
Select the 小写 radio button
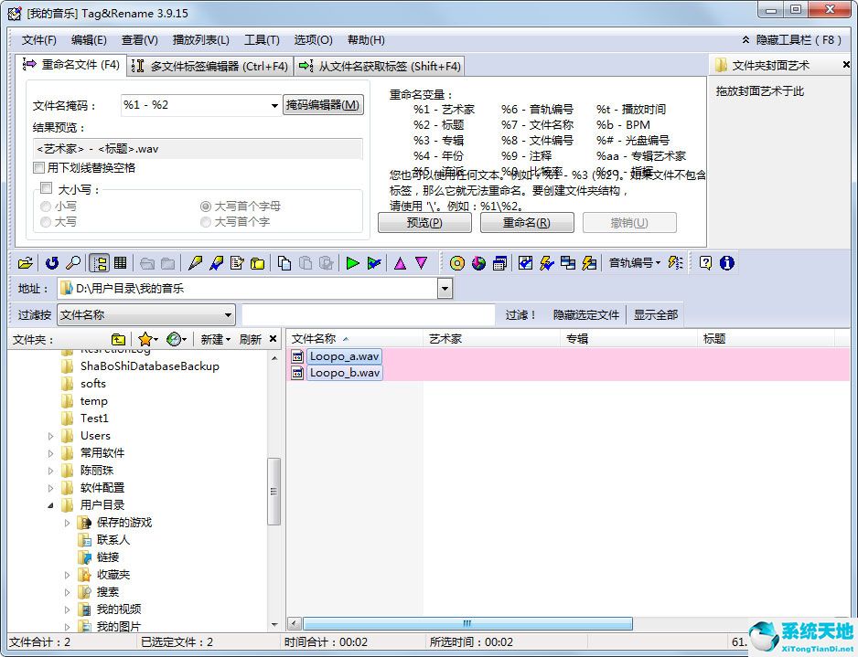(x=46, y=207)
